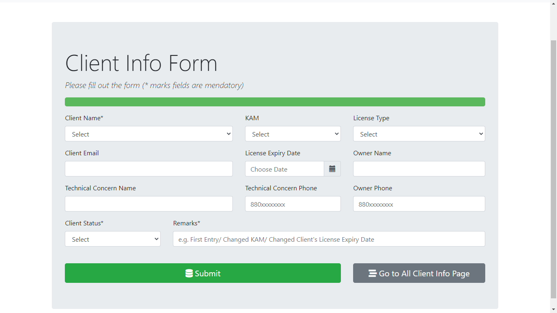The image size is (557, 313).
Task: Click the Owner Phone label
Action: 373,188
